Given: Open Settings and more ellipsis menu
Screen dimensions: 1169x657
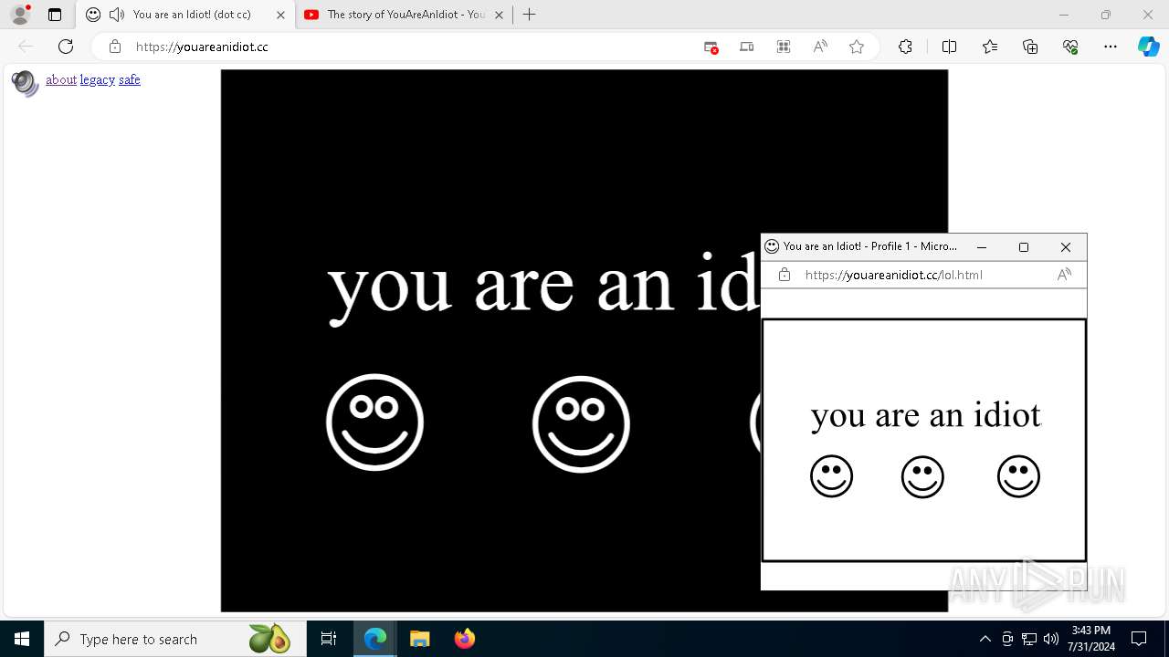Looking at the screenshot, I should (1111, 47).
